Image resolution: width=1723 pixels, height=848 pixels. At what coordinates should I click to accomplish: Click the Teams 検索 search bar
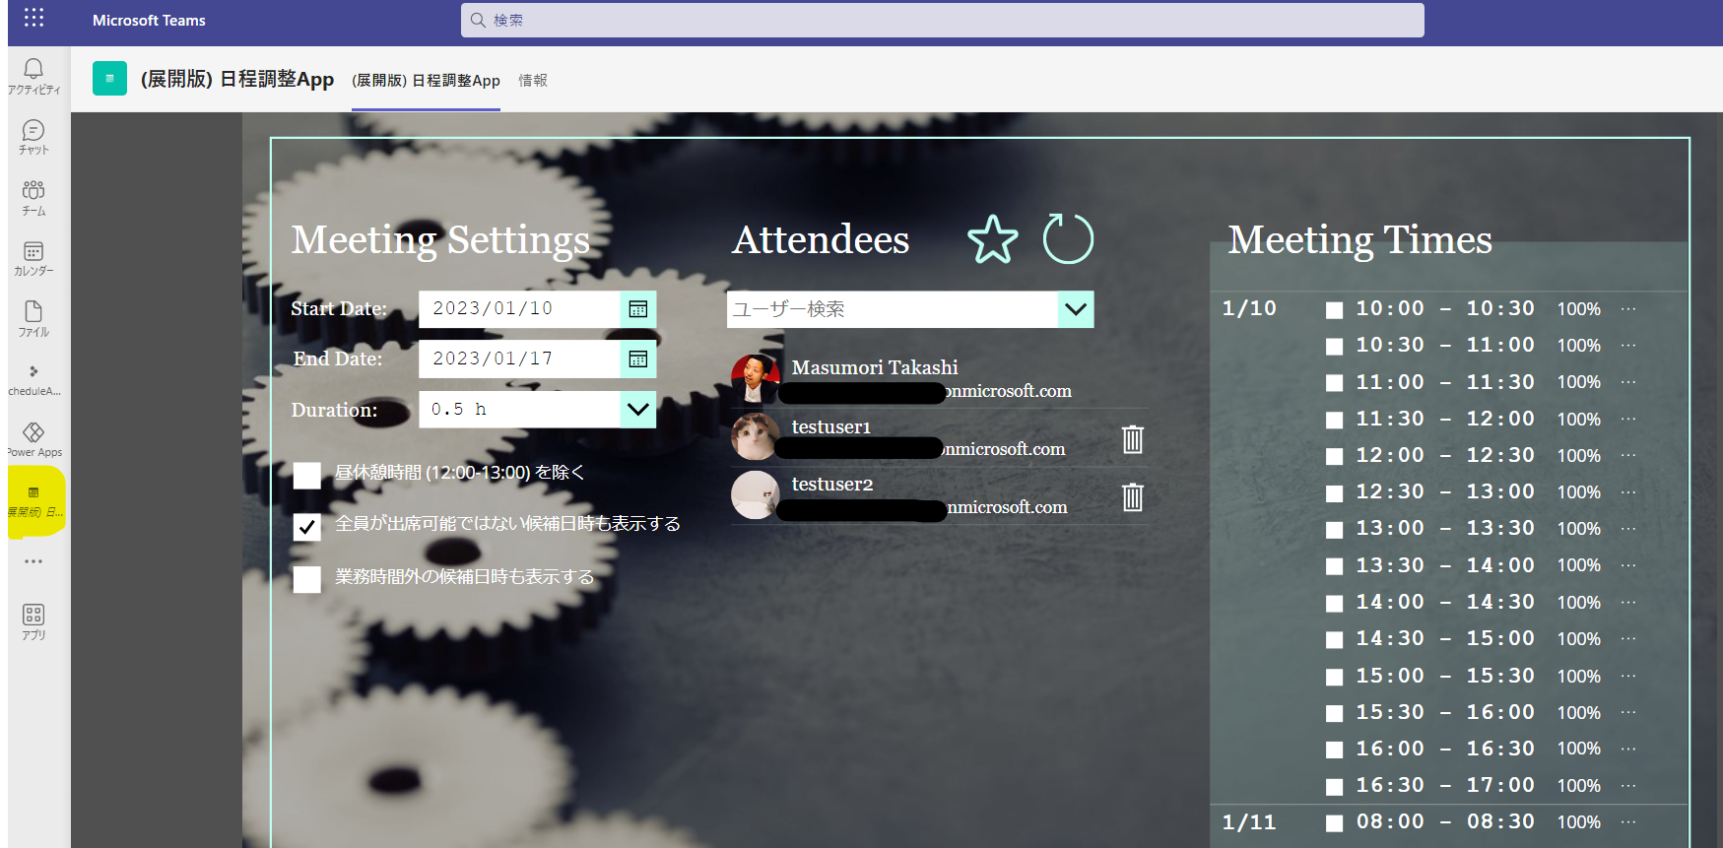[942, 20]
